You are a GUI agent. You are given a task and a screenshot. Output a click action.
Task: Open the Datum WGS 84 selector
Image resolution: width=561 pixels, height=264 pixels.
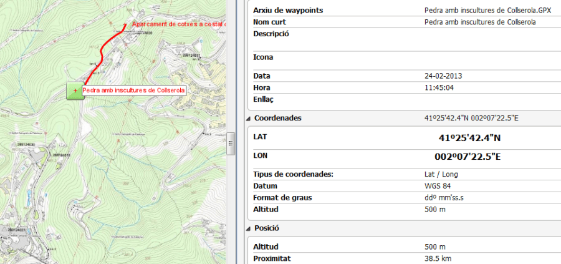click(437, 186)
